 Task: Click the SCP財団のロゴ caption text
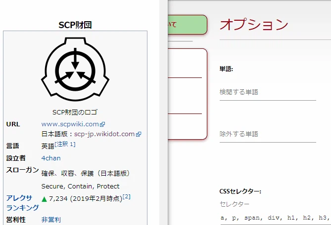click(x=75, y=112)
